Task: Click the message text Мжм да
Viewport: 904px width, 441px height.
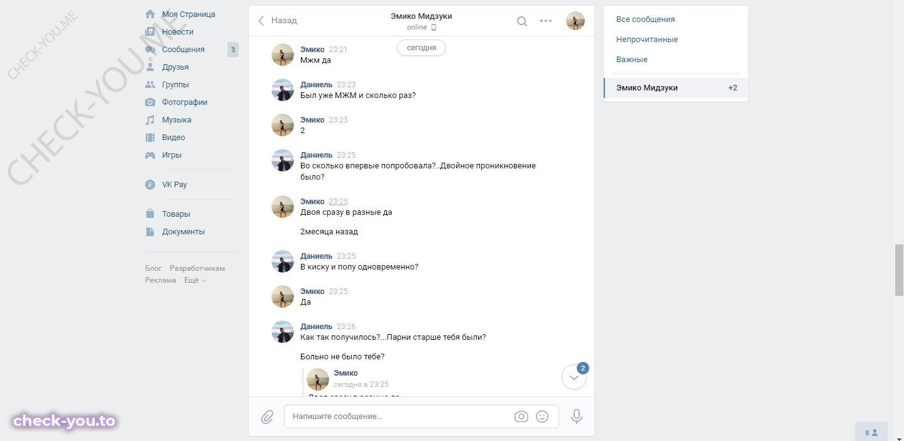Action: 315,60
